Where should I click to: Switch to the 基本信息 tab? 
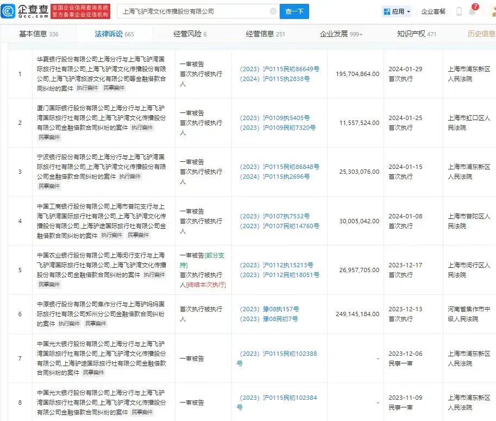coord(39,34)
